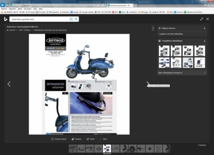Viewport: 214px width, 155px height.
Task: Click Delen to share the image
Action: [x=91, y=139]
